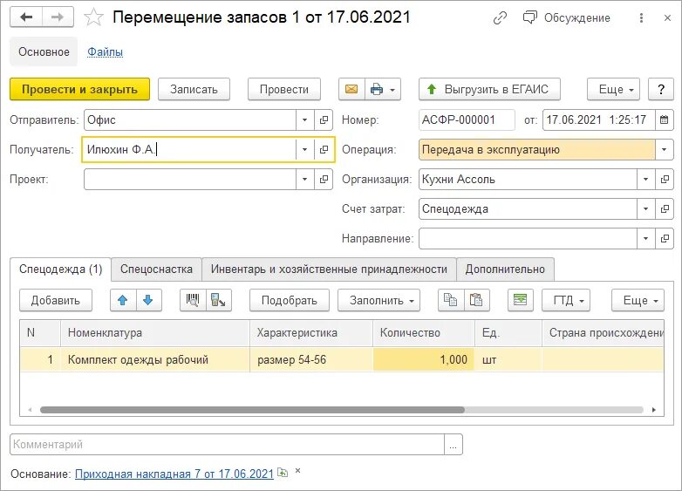
Task: Click the envelope email icon
Action: click(351, 89)
